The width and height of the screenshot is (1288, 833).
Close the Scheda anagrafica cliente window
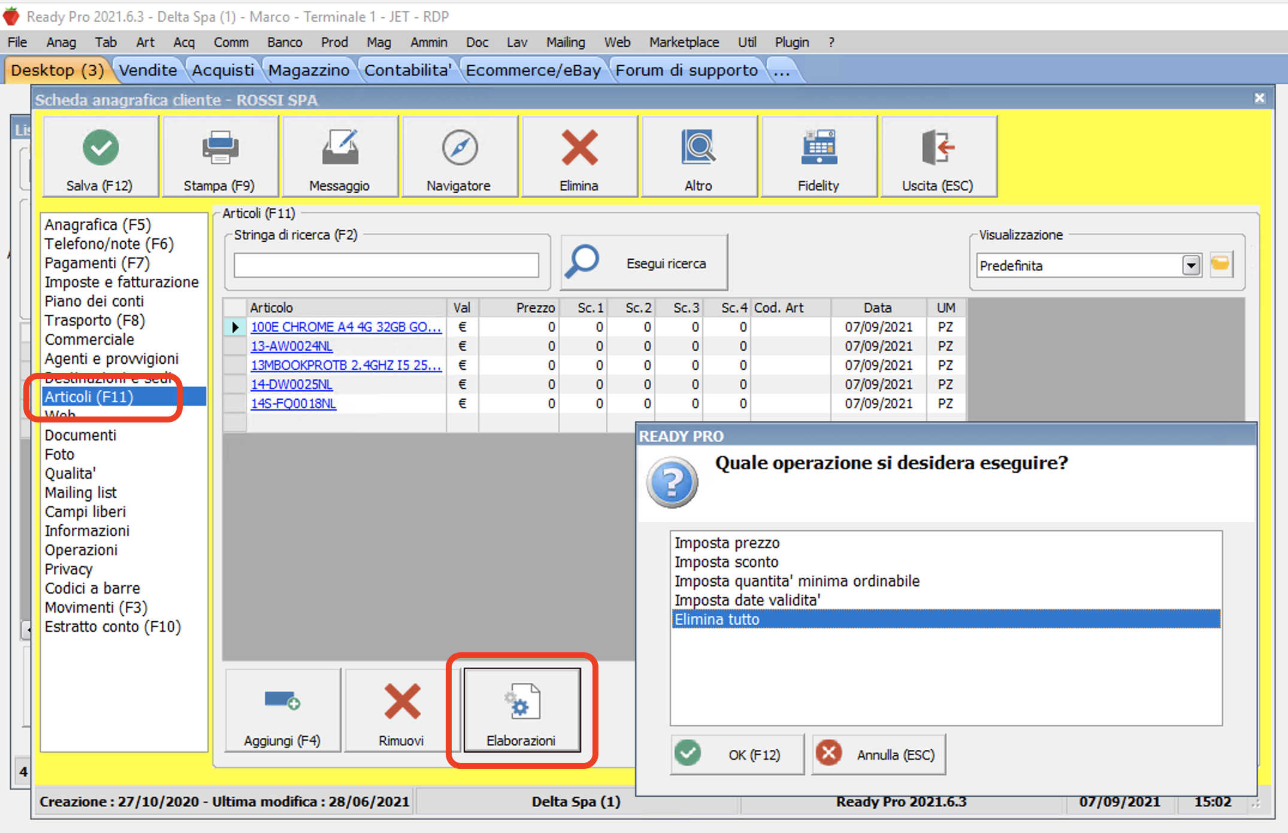pyautogui.click(x=1260, y=98)
